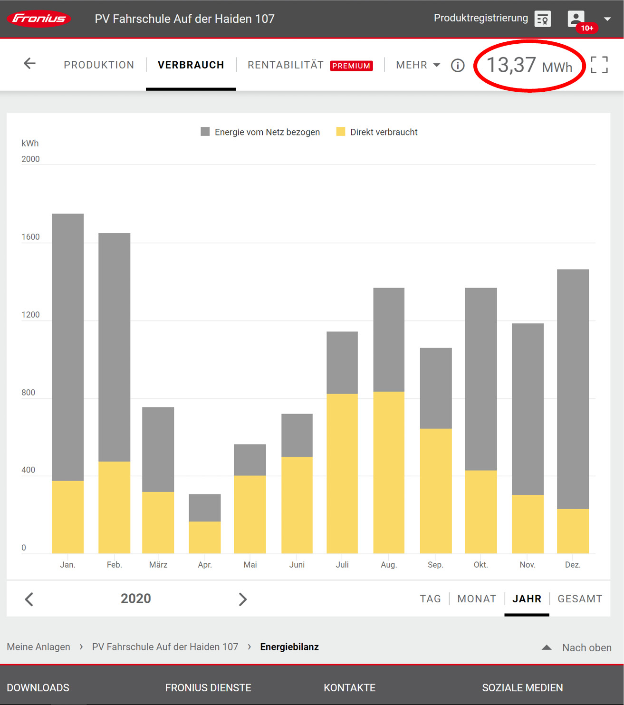624x705 pixels.
Task: Open the SOZIALE MEDIEN footer section
Action: (522, 688)
